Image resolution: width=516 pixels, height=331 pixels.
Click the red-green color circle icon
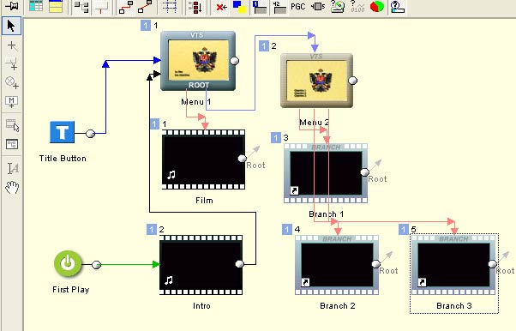tap(377, 7)
